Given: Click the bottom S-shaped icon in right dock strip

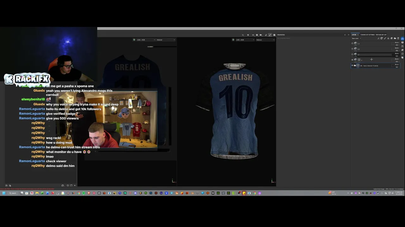Looking at the screenshot, I should (x=402, y=57).
